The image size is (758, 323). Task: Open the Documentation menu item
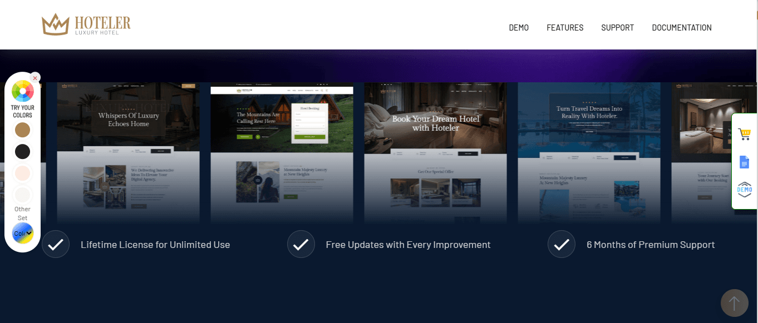click(682, 28)
